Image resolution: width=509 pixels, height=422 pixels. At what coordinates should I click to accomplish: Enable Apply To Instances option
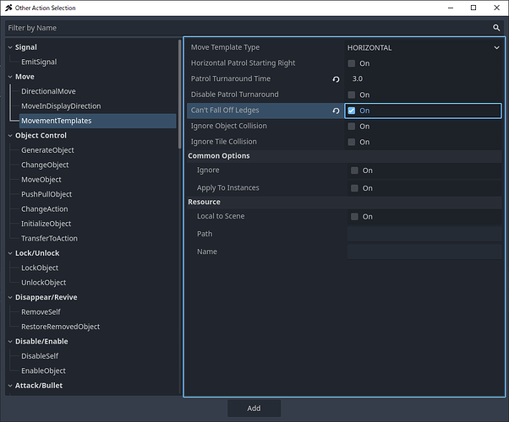pyautogui.click(x=354, y=188)
